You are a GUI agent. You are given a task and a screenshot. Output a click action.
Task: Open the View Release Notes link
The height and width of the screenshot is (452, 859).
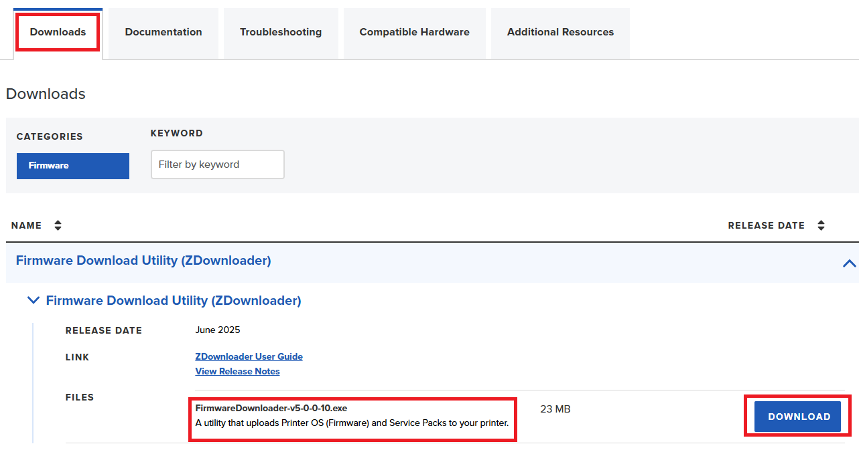click(x=237, y=371)
